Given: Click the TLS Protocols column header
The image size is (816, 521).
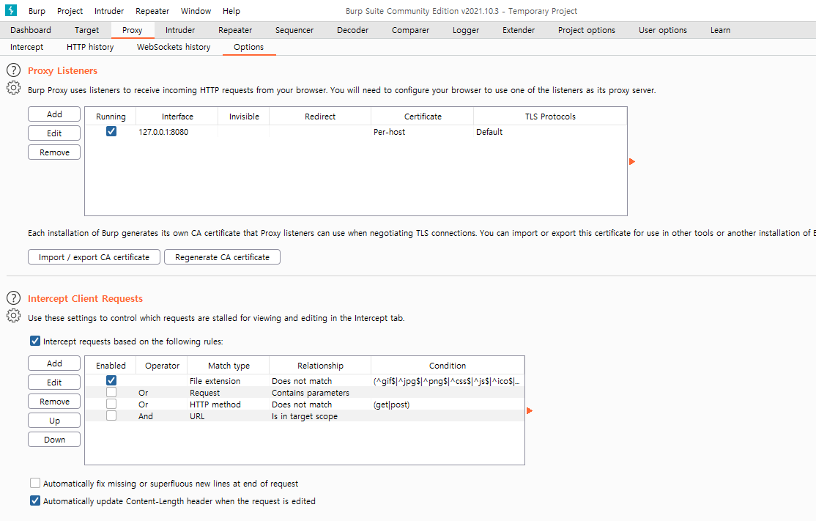Looking at the screenshot, I should (550, 116).
